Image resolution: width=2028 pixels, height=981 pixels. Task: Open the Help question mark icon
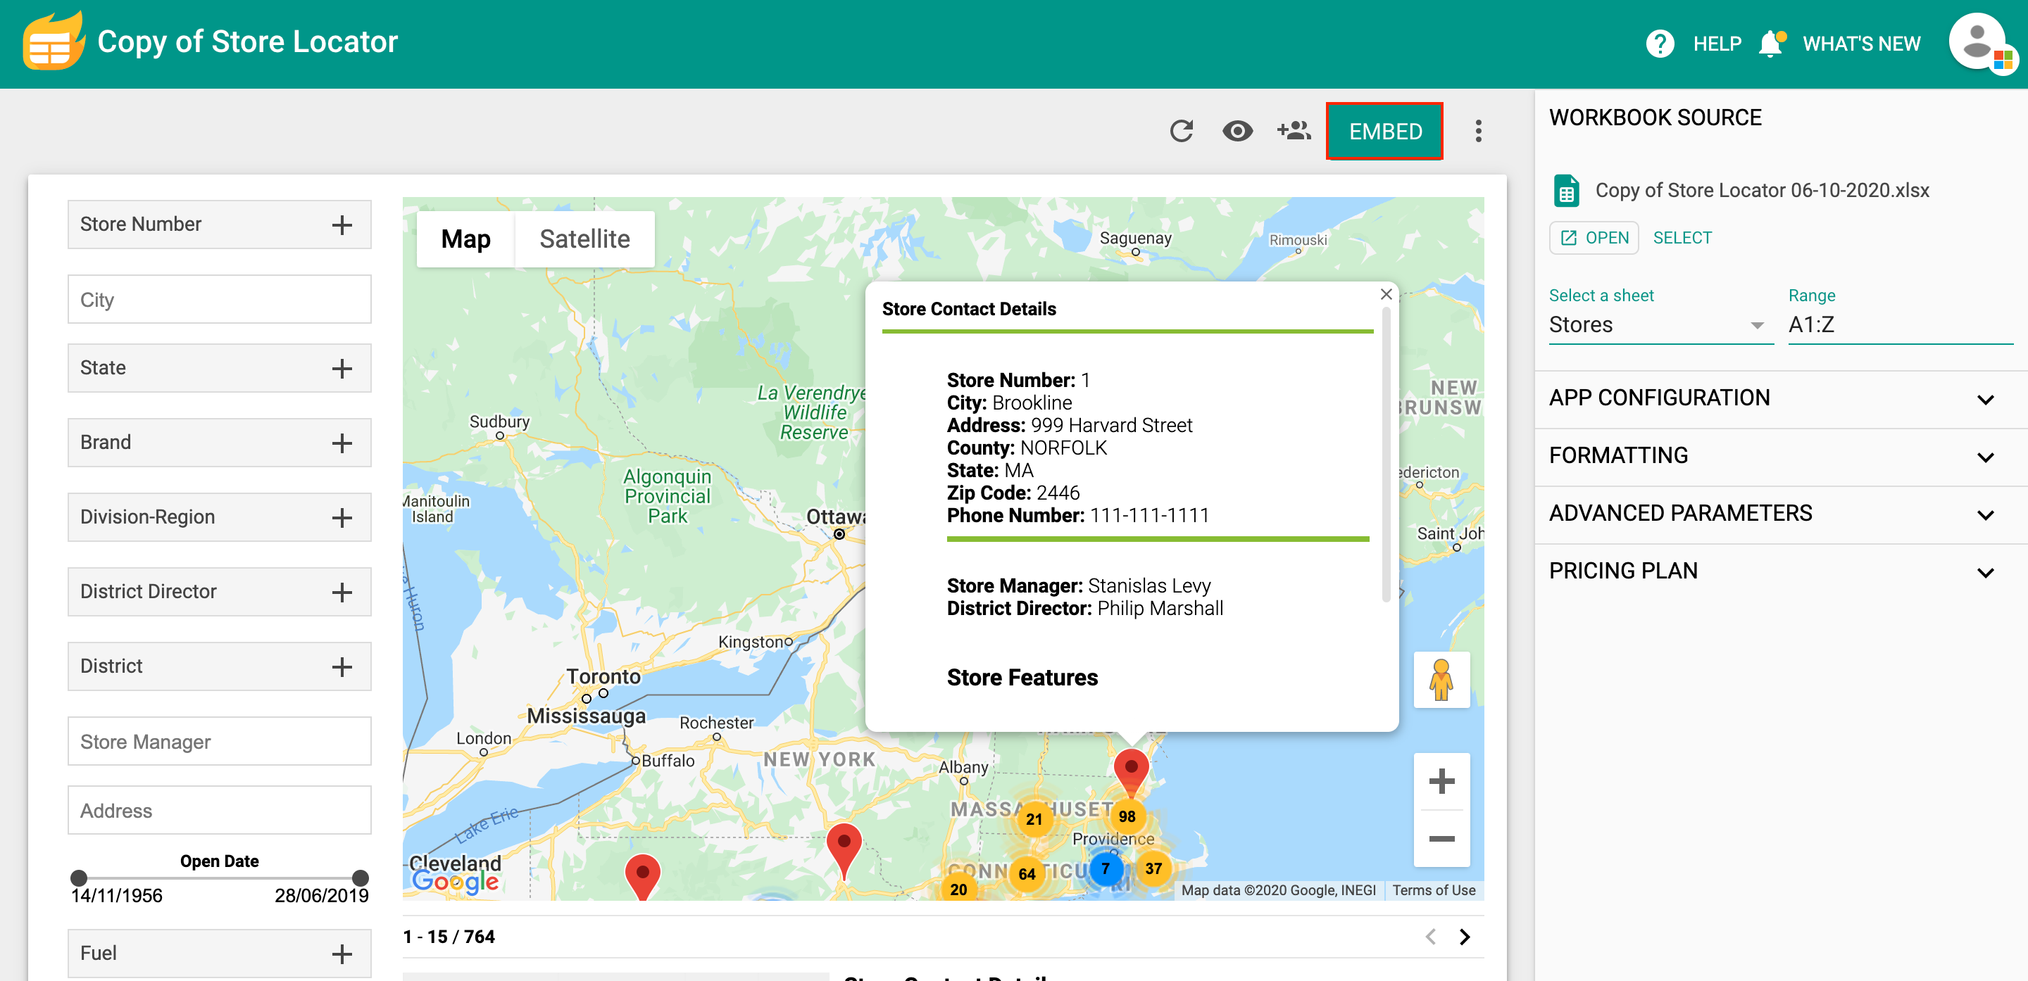tap(1660, 43)
